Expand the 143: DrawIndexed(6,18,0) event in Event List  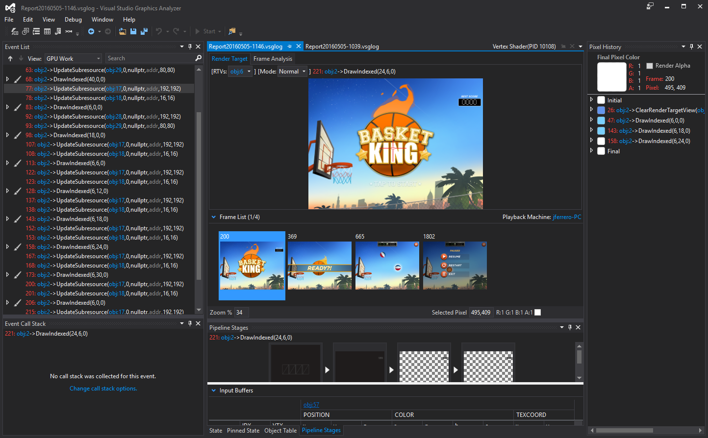point(7,219)
